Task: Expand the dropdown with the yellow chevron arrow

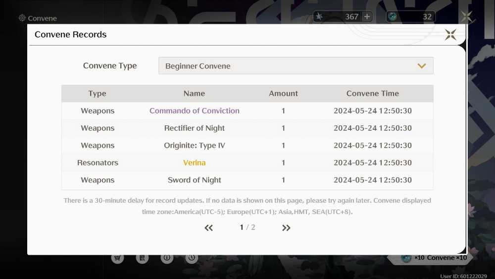Action: 422,66
